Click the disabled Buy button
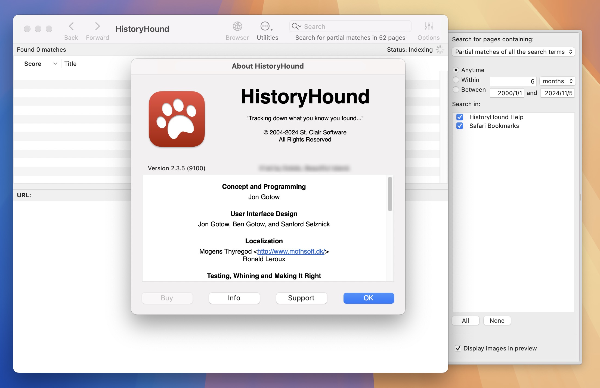 coord(167,298)
